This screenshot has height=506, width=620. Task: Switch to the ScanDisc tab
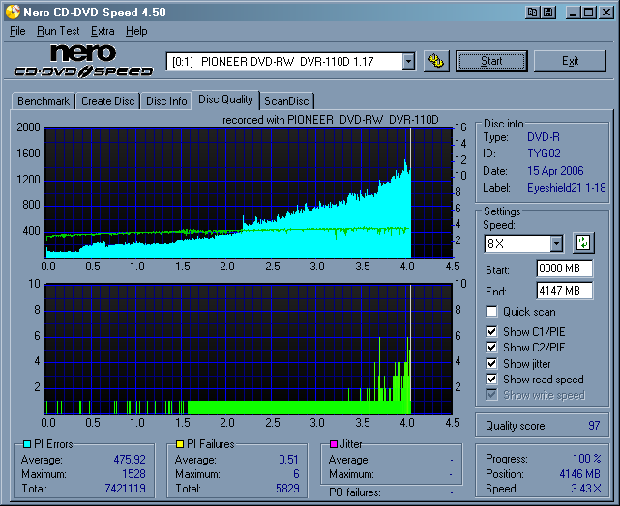tap(286, 101)
